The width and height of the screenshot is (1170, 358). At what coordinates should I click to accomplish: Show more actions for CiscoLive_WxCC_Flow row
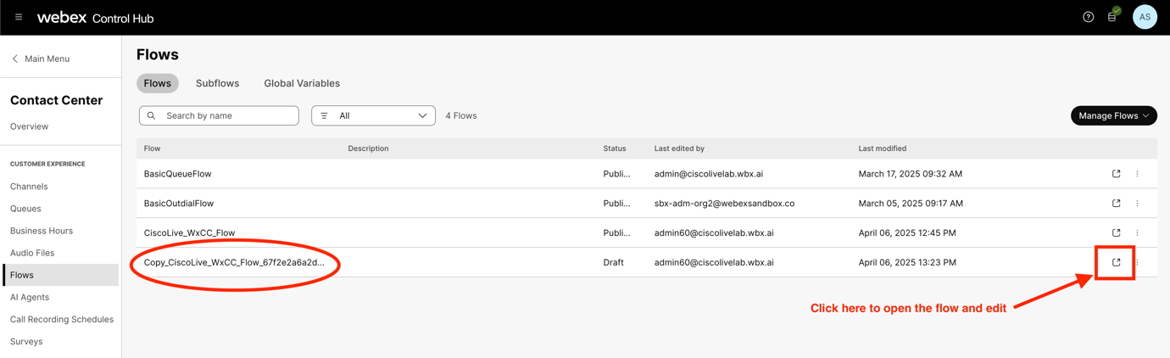(x=1137, y=232)
